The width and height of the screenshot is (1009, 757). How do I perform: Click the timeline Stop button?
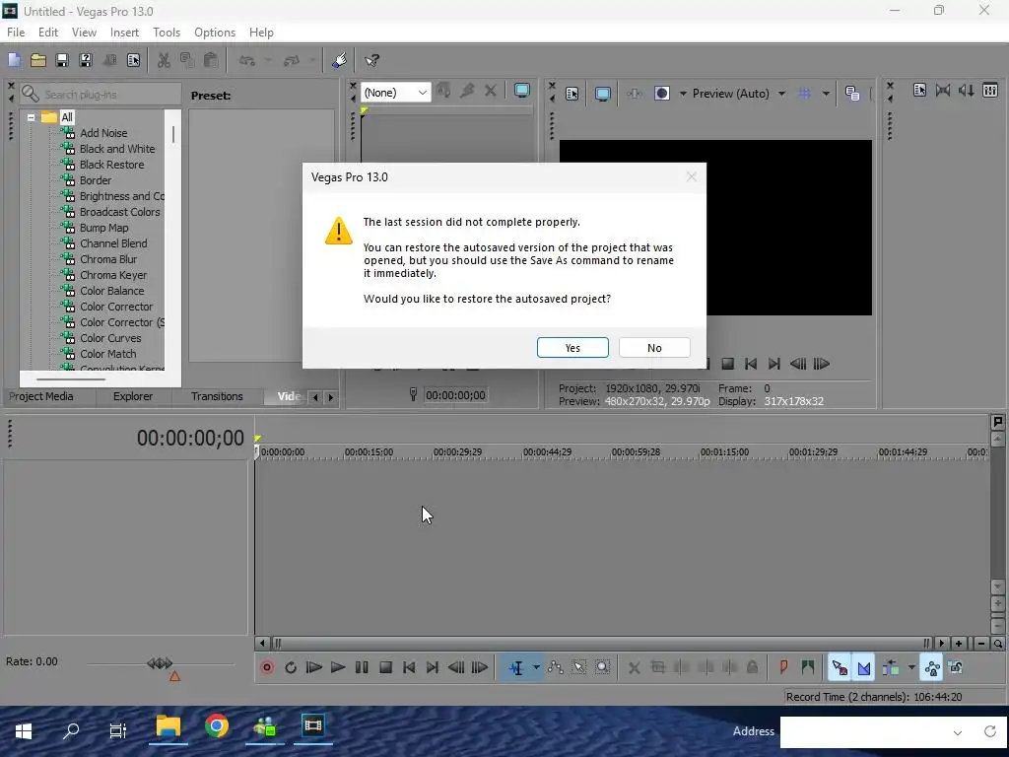click(x=385, y=667)
